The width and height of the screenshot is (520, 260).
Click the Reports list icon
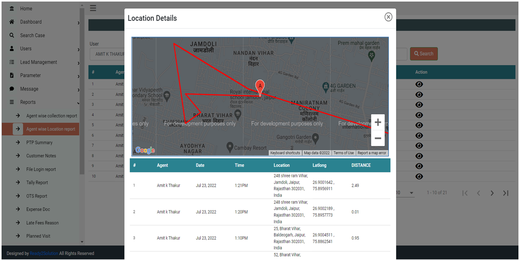11,102
